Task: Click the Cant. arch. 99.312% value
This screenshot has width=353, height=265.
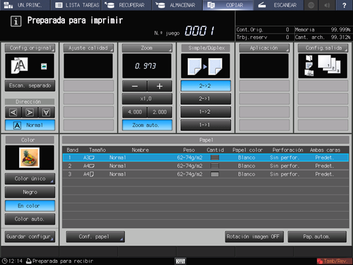Action: coord(341,37)
